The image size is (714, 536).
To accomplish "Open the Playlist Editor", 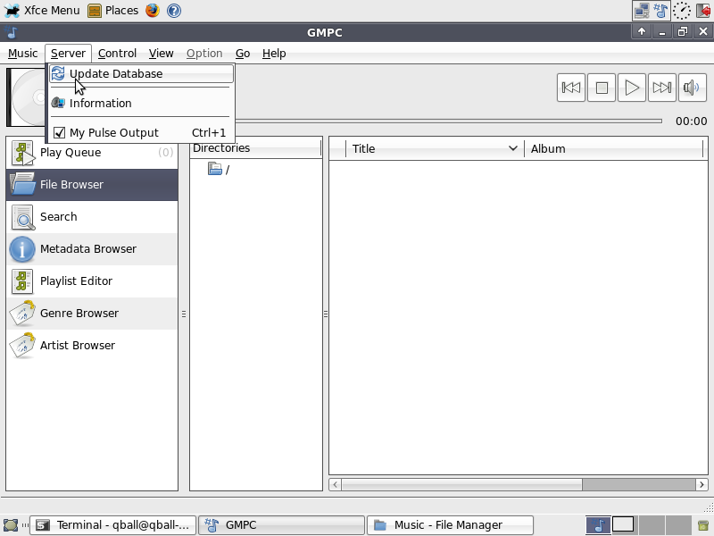I will click(x=92, y=281).
